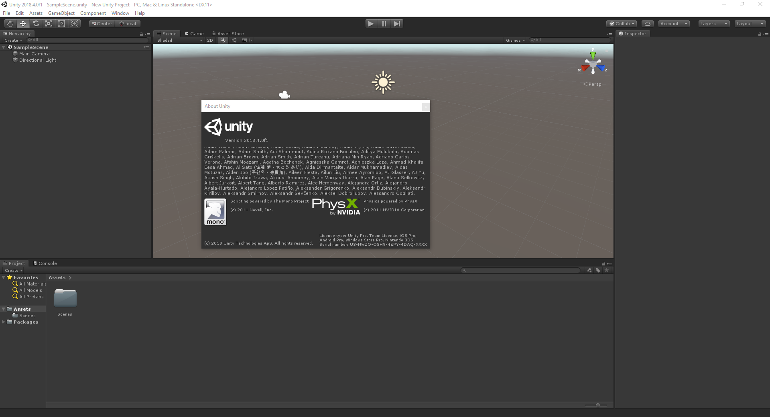
Task: Open the Inspector panel options menu
Action: [766, 34]
